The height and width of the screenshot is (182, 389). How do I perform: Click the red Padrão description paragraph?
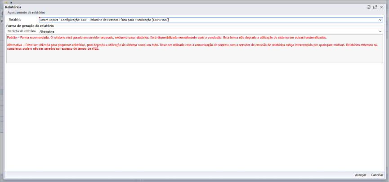pyautogui.click(x=167, y=38)
